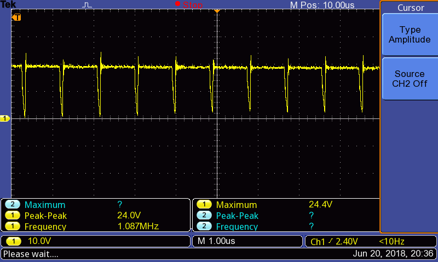Viewport: 438px width, 262px height.
Task: Click the CH1 Frequency measurement label
Action: (45, 227)
